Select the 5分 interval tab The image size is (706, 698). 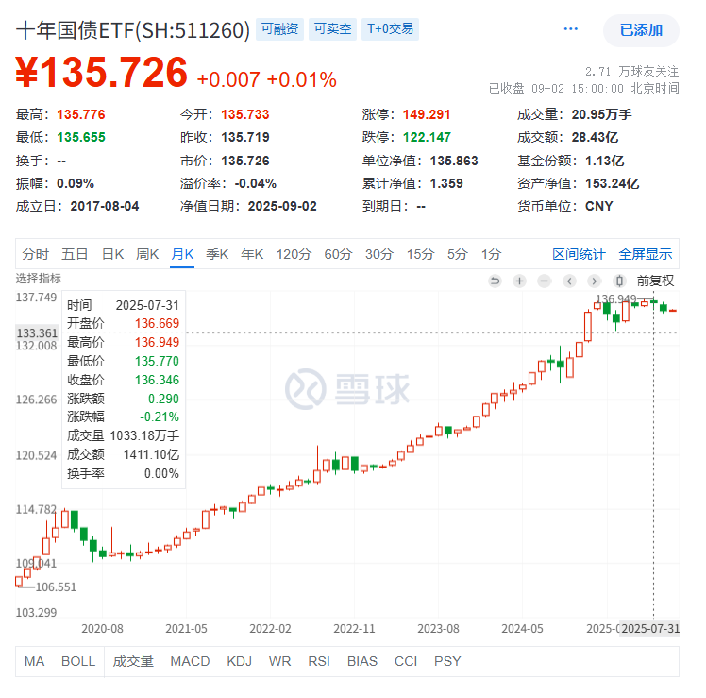[x=458, y=254]
